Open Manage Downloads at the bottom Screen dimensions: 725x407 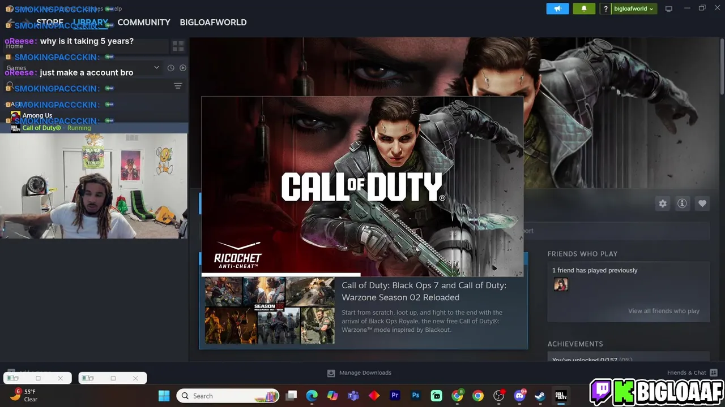point(360,373)
